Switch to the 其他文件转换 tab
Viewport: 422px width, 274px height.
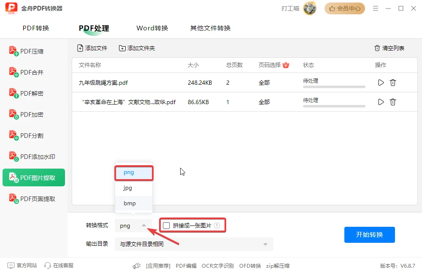(x=210, y=28)
